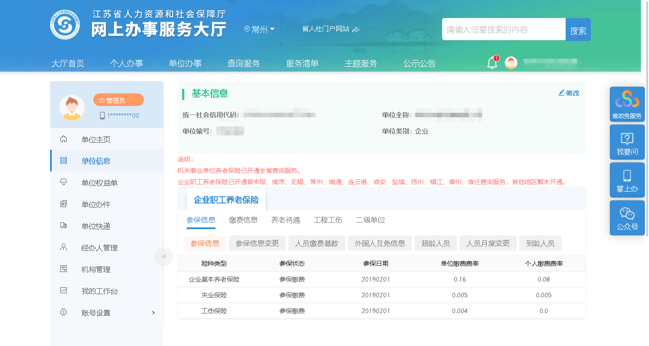The width and height of the screenshot is (649, 346).
Task: Focus the search content input field
Action: click(x=503, y=30)
